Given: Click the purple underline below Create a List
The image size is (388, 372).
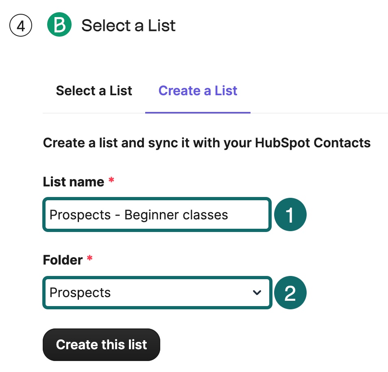Looking at the screenshot, I should (198, 112).
